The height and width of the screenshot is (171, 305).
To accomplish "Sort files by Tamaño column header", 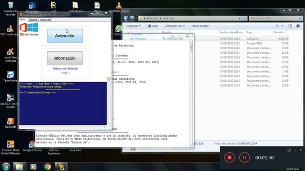I will click(278, 32).
